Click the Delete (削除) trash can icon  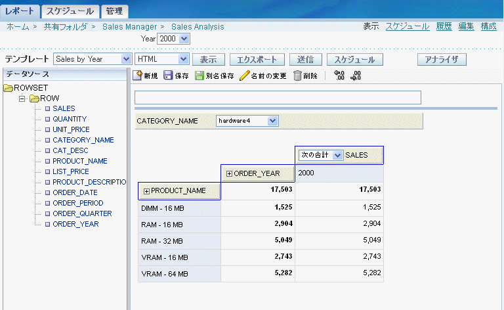(297, 76)
